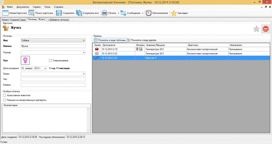Click red first-aid icon of 2:19 visit

pos(97,49)
